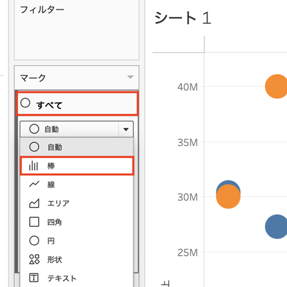Select the 四角 square mark icon
This screenshot has width=287, height=287.
pyautogui.click(x=34, y=222)
